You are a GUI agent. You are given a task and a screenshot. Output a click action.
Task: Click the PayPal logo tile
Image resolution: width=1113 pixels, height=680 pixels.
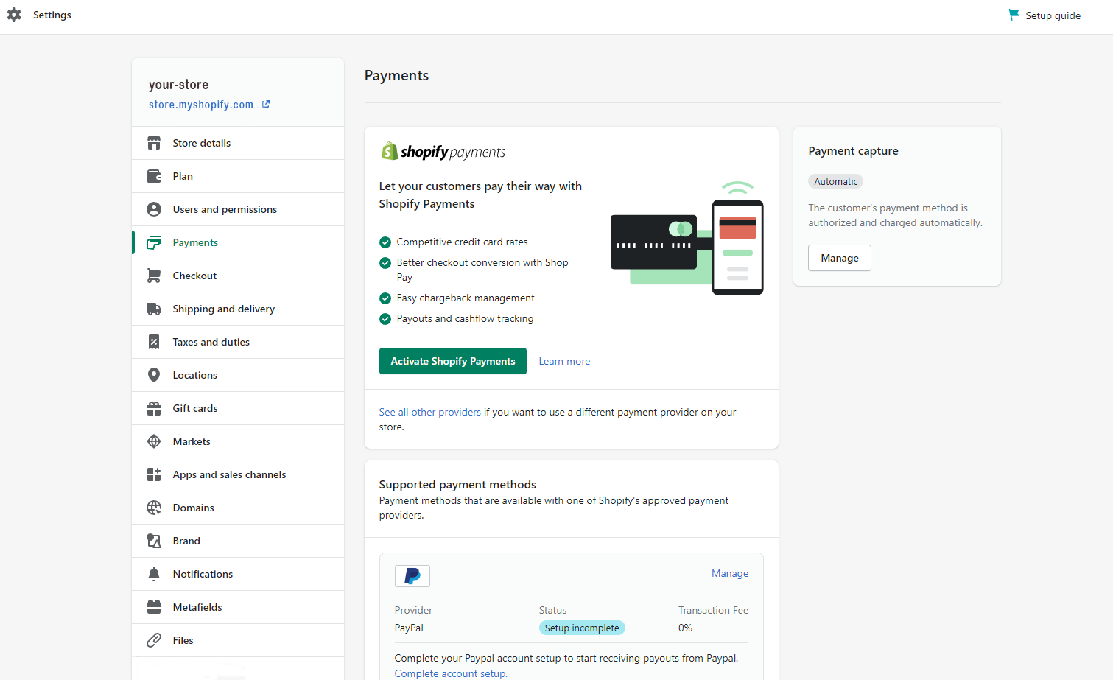point(412,575)
